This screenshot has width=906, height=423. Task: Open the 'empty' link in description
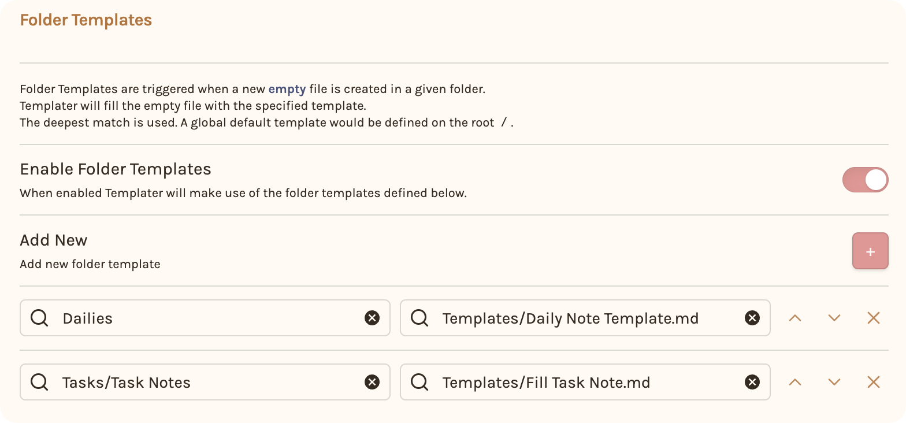287,90
